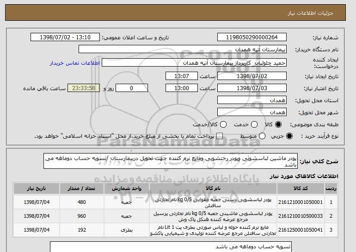Click quantity 192 cell
The width and height of the screenshot is (356, 252).
pyautogui.click(x=82, y=230)
